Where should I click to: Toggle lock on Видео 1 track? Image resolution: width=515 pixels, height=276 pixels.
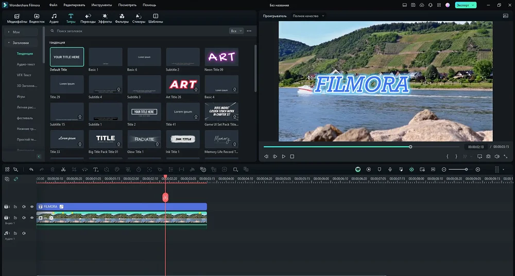point(15,217)
